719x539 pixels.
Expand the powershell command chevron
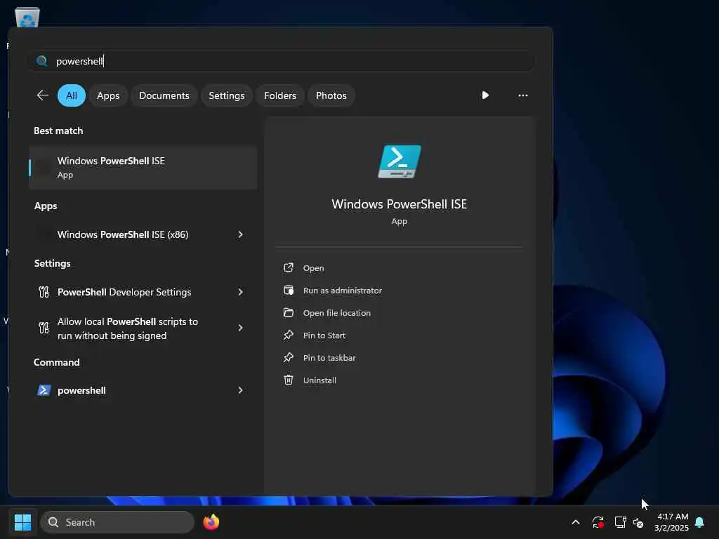240,390
